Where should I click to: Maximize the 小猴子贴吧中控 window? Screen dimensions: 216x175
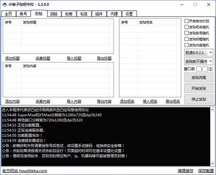[x=195, y=5]
